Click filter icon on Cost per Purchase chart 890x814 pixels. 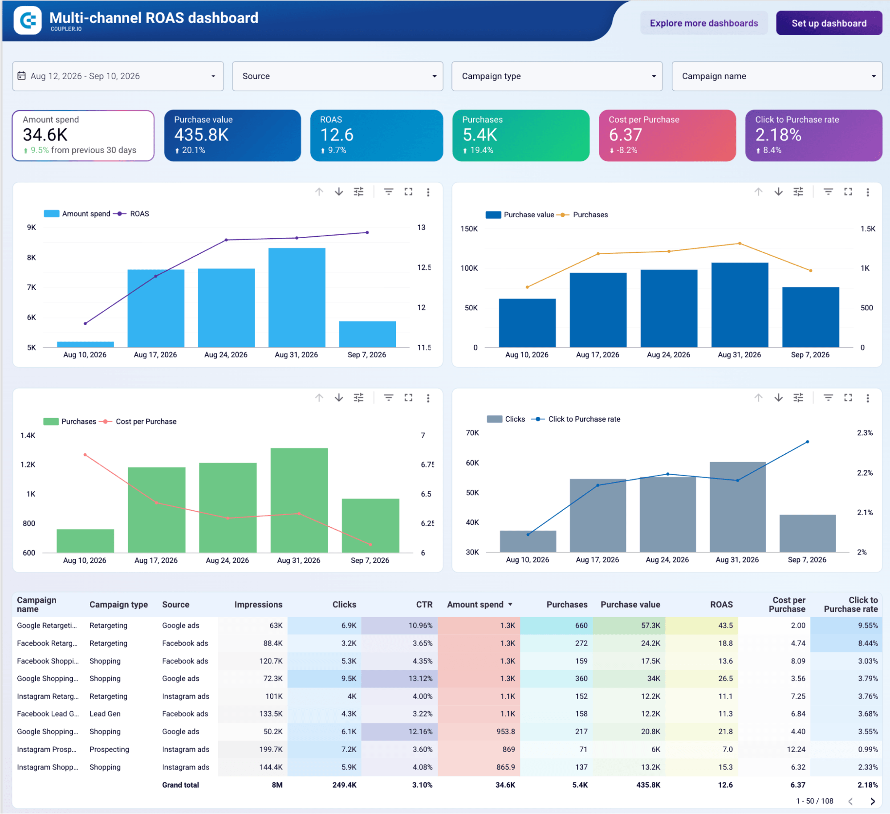(389, 398)
